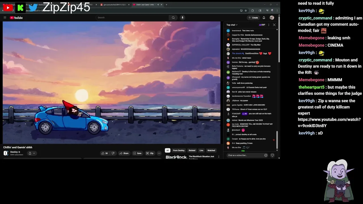Open the options menu for the BlackRock video
This screenshot has height=204, width=363.
coord(219,157)
